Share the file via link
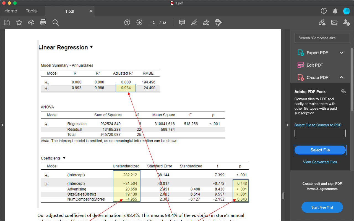Image resolution: width=354 pixels, height=221 pixels. tap(322, 22)
